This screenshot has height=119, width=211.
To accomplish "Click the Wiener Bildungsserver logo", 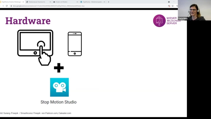I will pos(167,21).
